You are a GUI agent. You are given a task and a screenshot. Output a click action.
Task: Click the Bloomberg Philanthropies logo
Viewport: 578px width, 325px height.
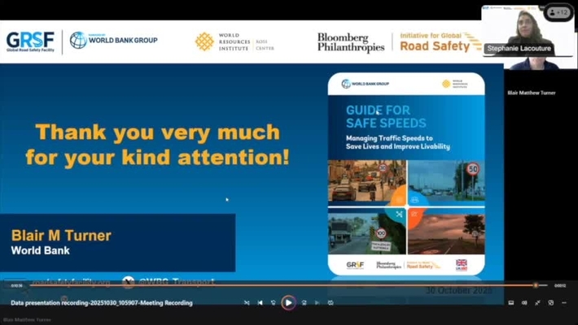[351, 42]
